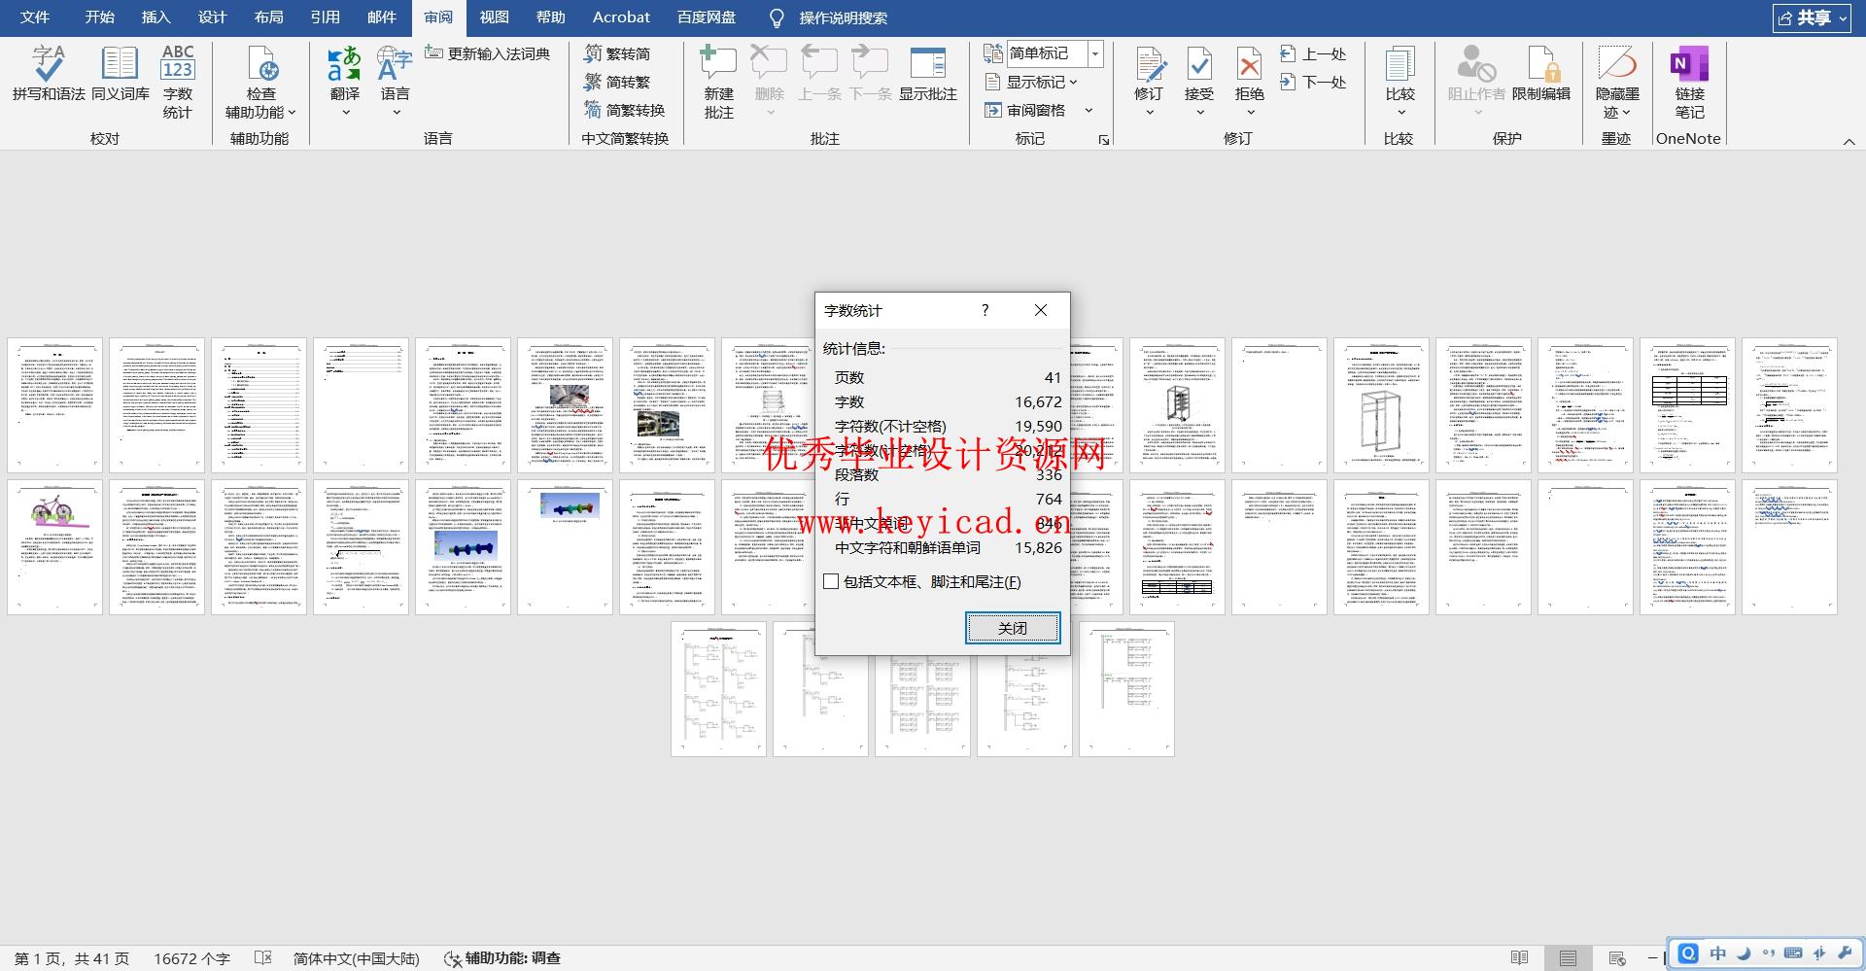This screenshot has height=971, width=1866.
Task: Open the File (文件) tab
Action: 35,17
